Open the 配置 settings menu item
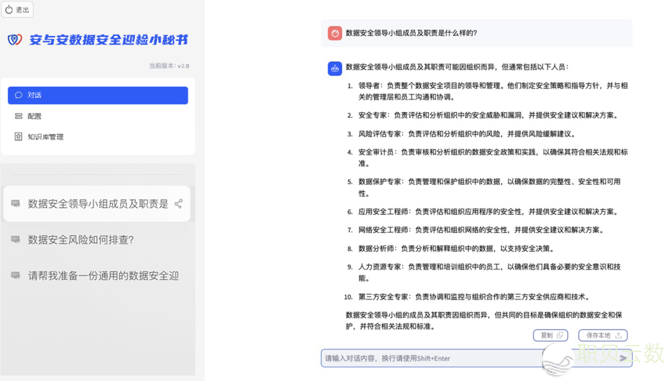 (x=35, y=116)
